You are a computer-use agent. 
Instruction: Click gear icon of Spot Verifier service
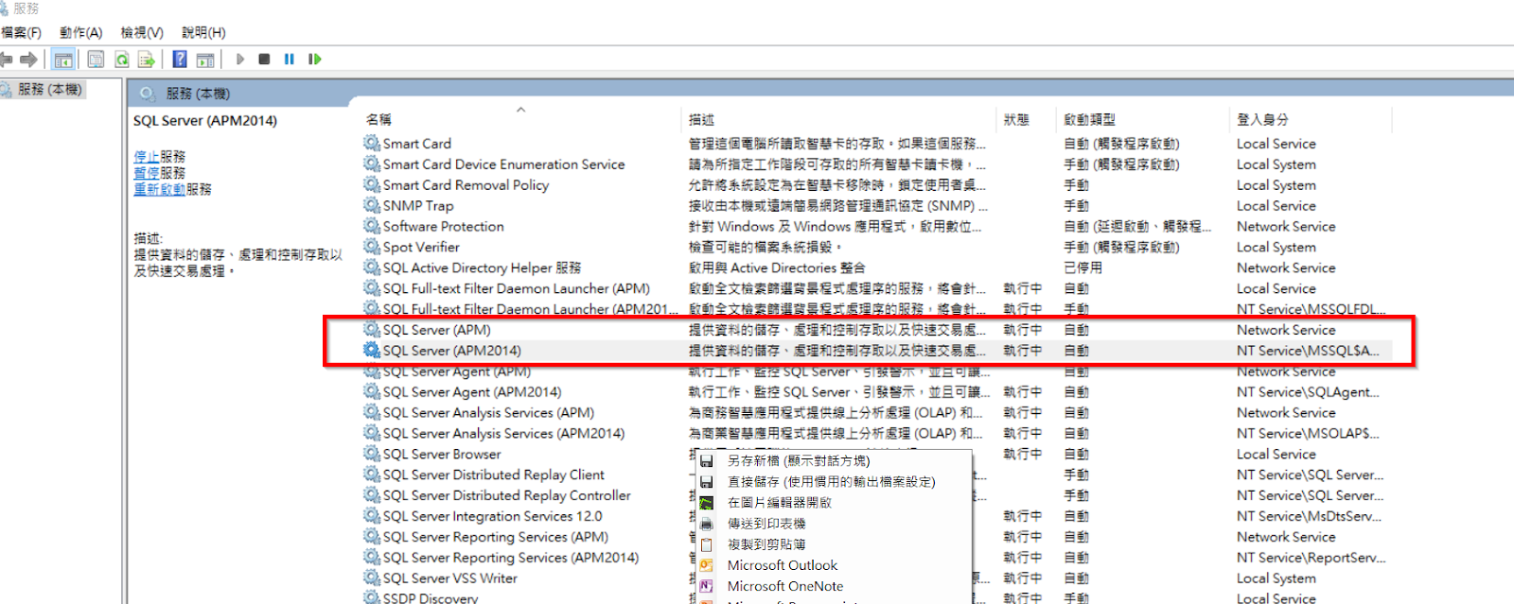[372, 247]
